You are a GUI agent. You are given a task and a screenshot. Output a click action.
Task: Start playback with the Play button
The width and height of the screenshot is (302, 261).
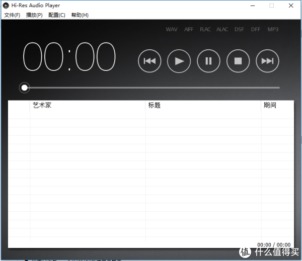pos(179,61)
